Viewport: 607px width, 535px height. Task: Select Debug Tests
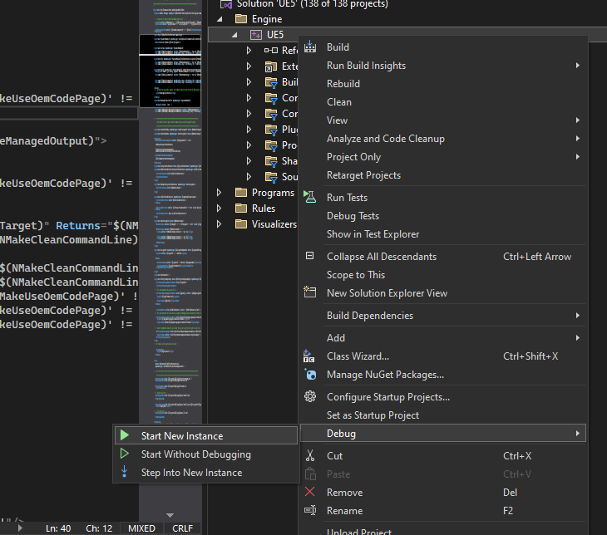click(x=443, y=215)
